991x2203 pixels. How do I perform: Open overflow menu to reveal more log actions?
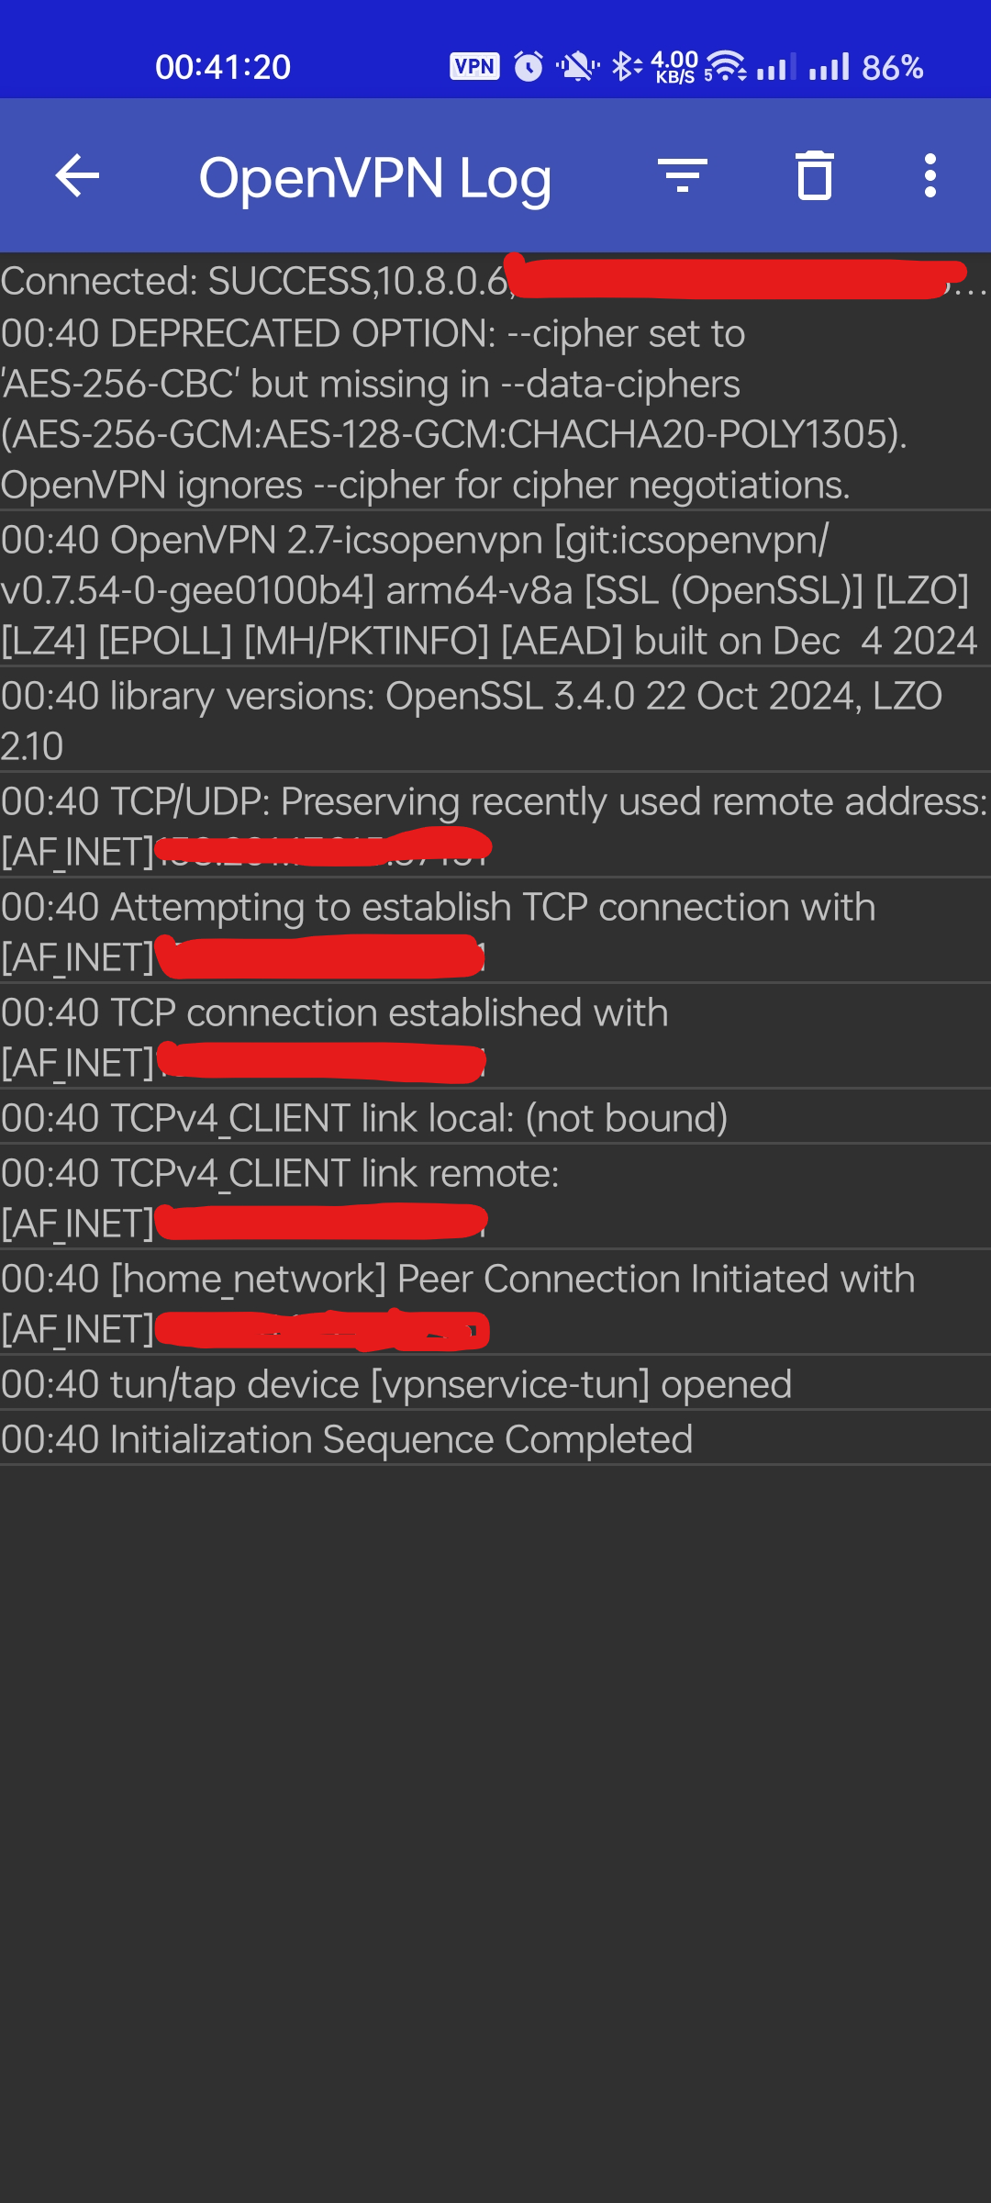pyautogui.click(x=930, y=175)
